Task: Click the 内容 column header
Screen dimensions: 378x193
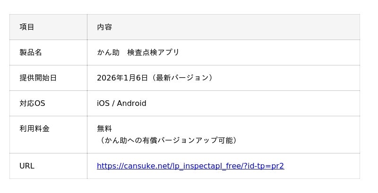Action: pyautogui.click(x=104, y=27)
